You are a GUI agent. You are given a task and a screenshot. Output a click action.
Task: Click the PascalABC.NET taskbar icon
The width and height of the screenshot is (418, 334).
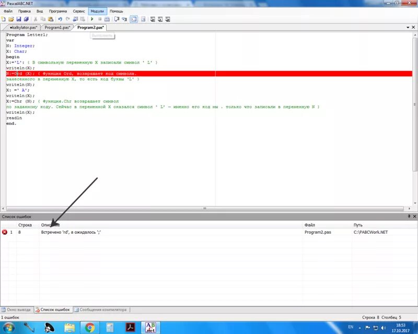tap(150, 327)
